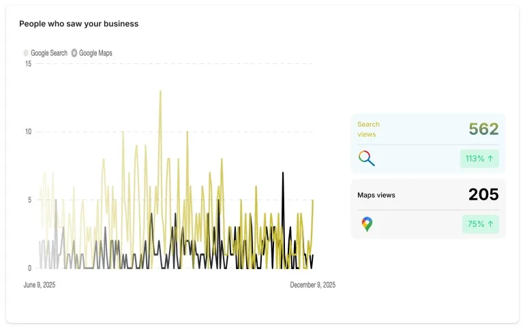Click the Google Maps legend dot
Screen dimensions: 525x329
74,52
